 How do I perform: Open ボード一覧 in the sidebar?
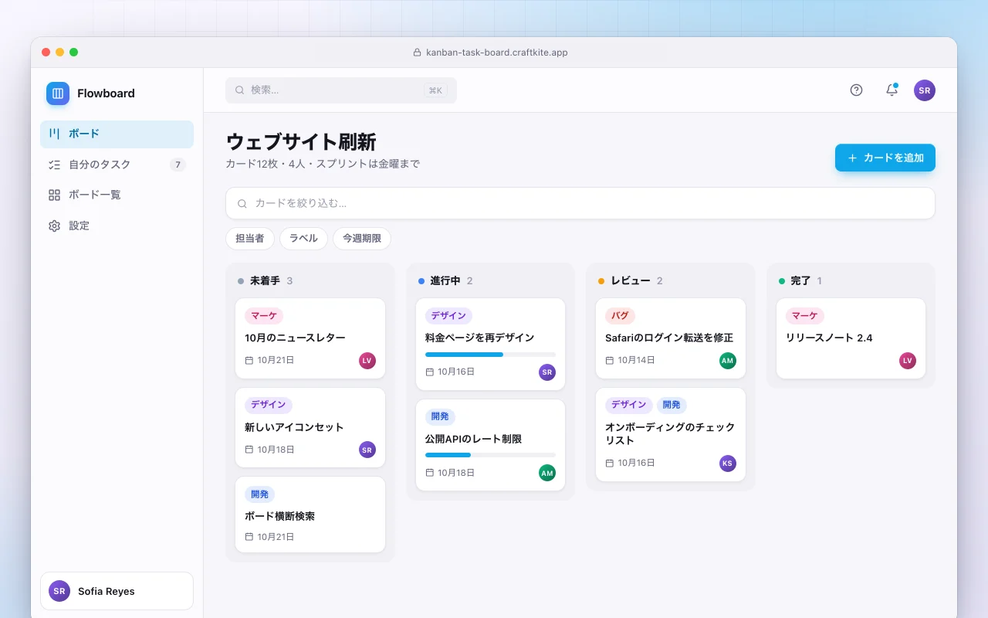[117, 195]
